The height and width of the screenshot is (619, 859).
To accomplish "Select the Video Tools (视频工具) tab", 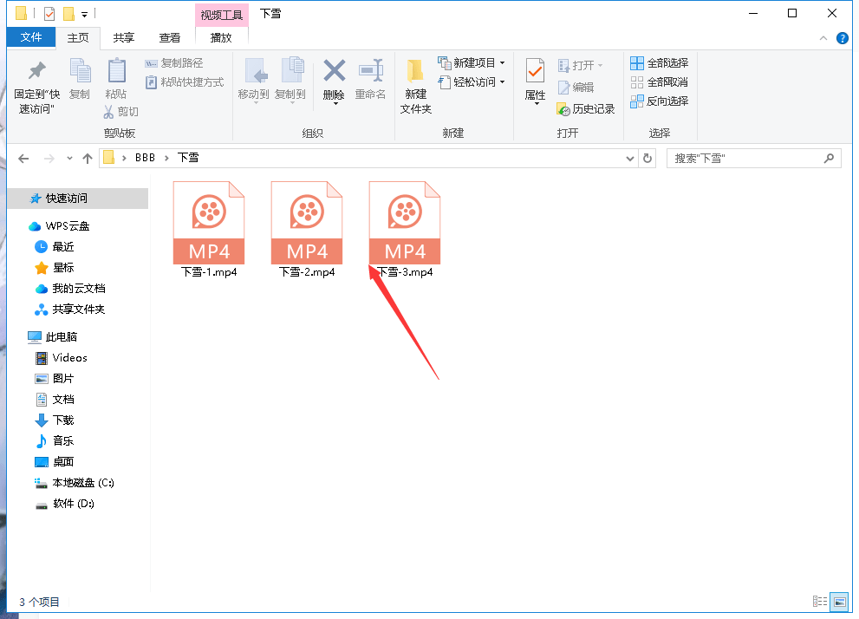I will pos(221,15).
